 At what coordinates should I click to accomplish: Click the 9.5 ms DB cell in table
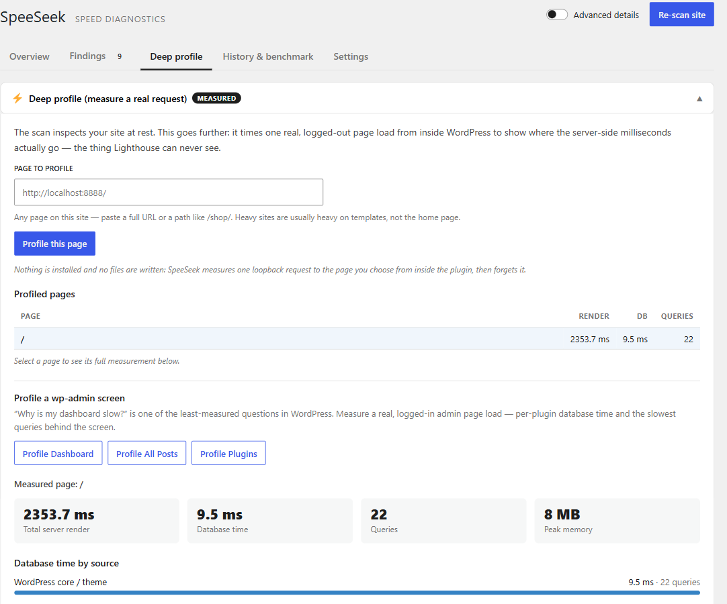pos(635,339)
